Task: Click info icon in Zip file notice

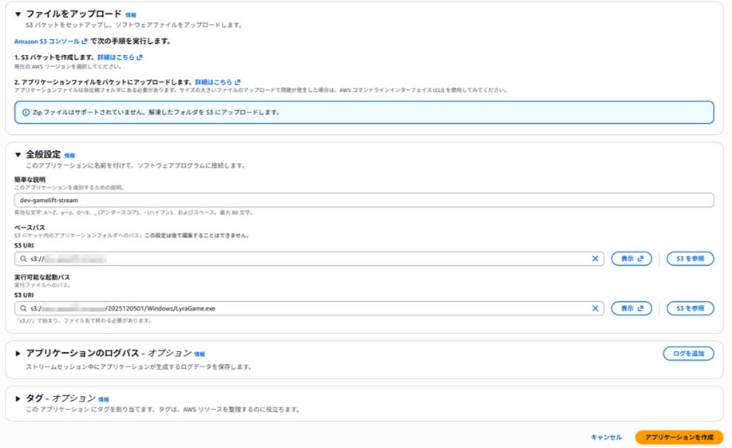Action: [x=26, y=113]
